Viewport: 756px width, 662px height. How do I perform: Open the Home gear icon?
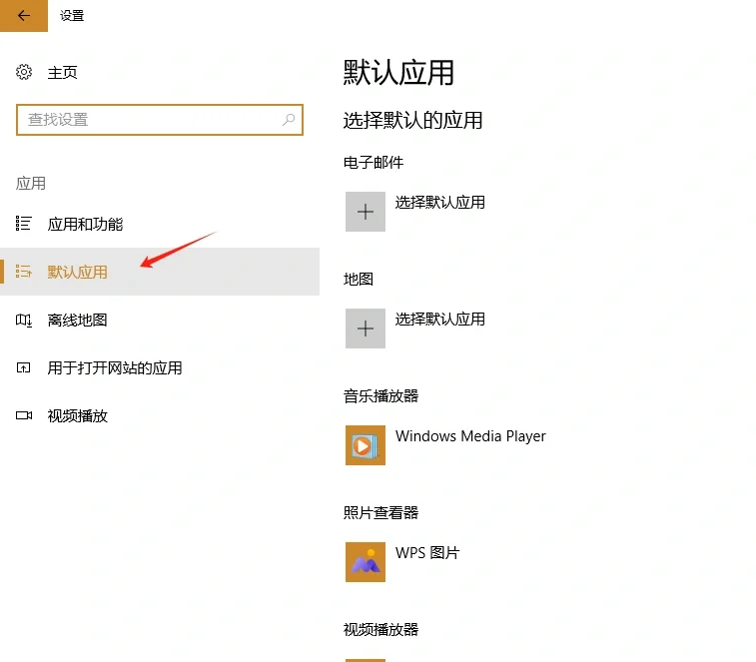tap(24, 72)
